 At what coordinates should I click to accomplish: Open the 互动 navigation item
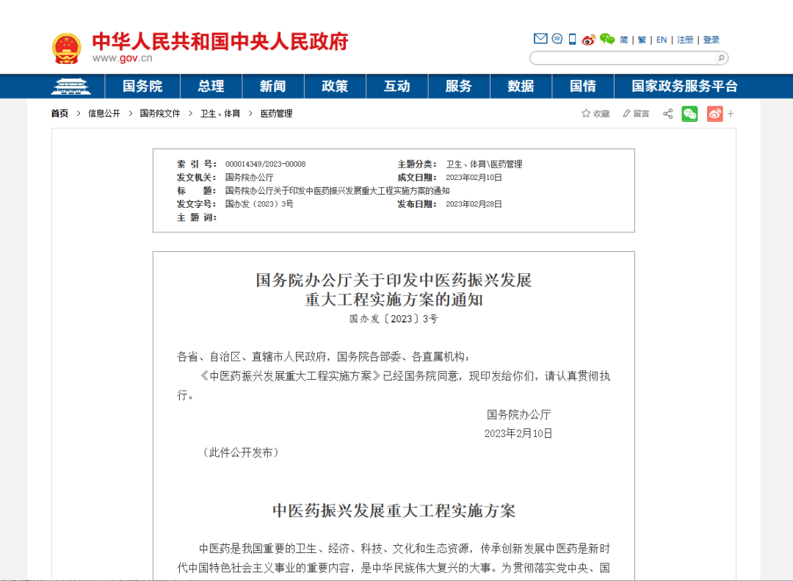point(397,86)
